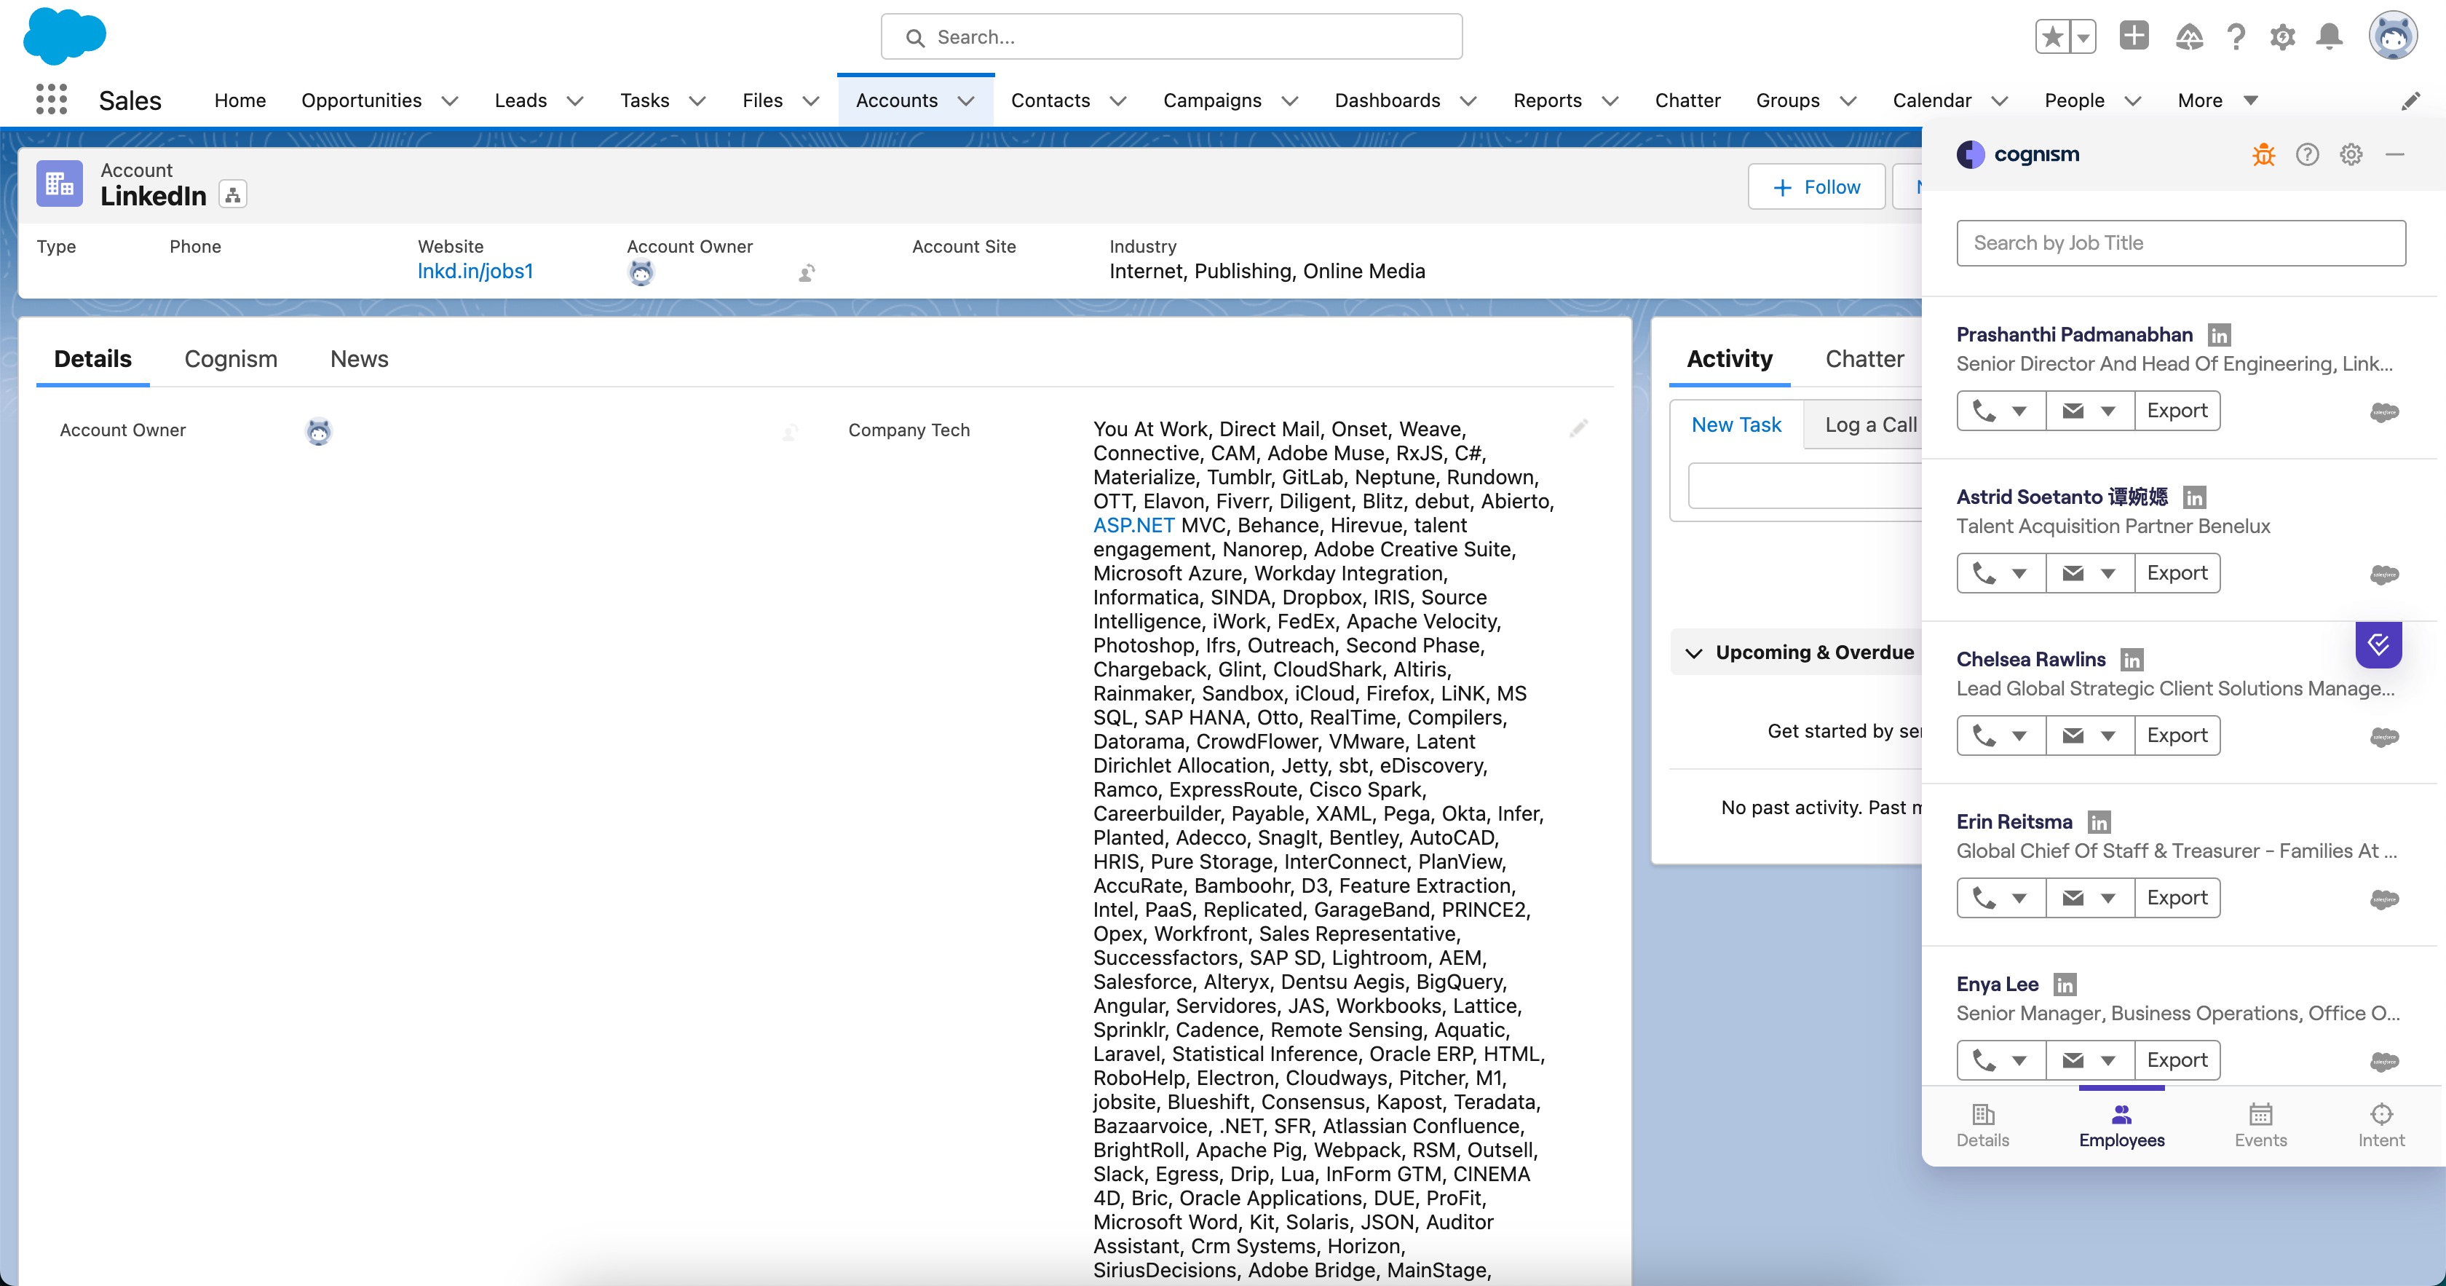Expand the Opportunities nav dropdown chevron
This screenshot has height=1286, width=2446.
450,100
